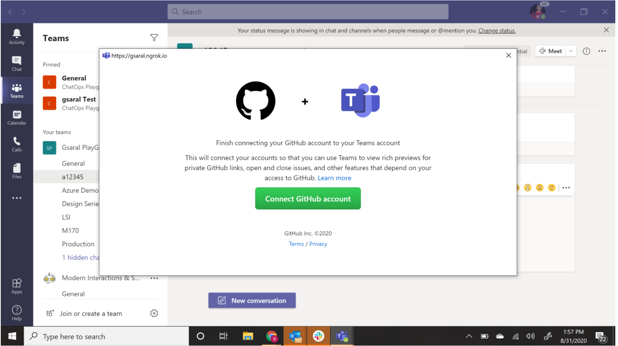Open the profile avatar menu

tap(537, 11)
